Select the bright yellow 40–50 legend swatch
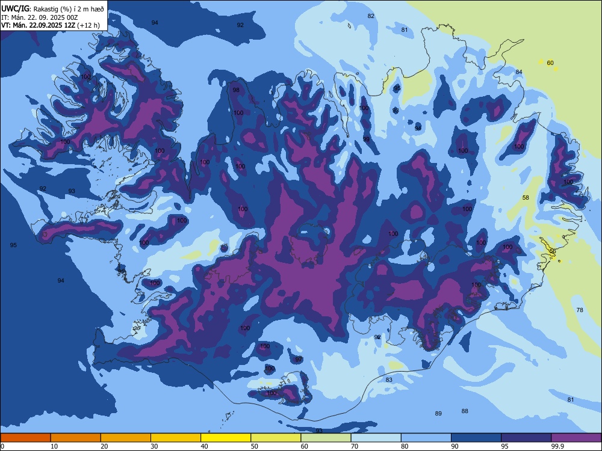The image size is (602, 451). click(226, 438)
